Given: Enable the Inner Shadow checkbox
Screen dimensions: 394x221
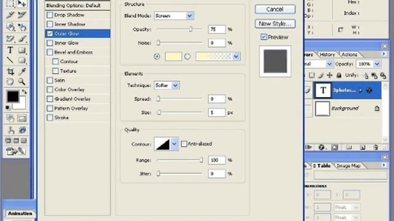Looking at the screenshot, I should tap(50, 25).
